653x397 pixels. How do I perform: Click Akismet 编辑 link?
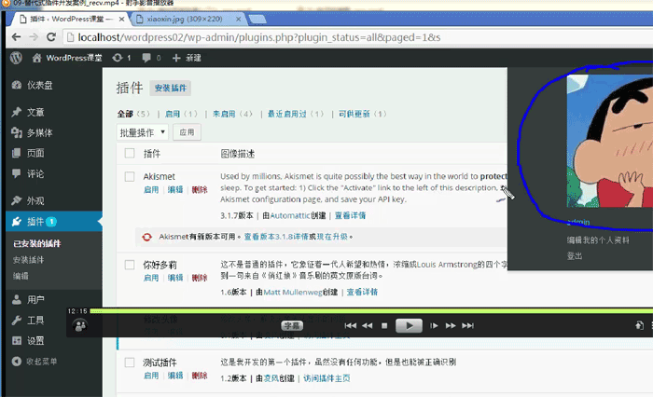pyautogui.click(x=175, y=190)
